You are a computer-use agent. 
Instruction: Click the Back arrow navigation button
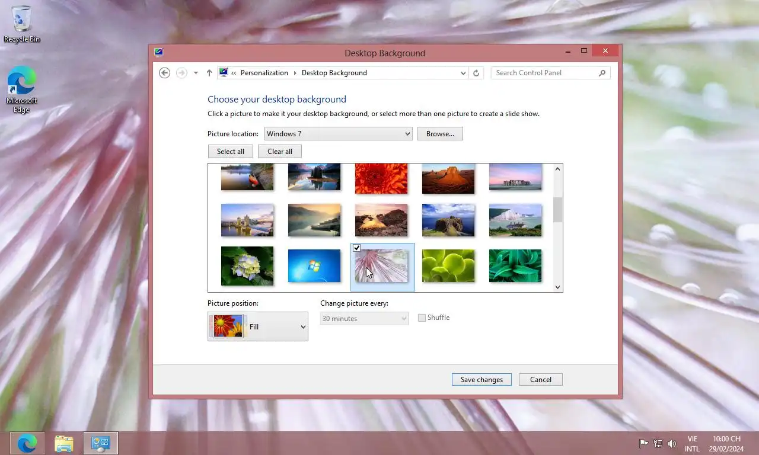click(x=165, y=73)
